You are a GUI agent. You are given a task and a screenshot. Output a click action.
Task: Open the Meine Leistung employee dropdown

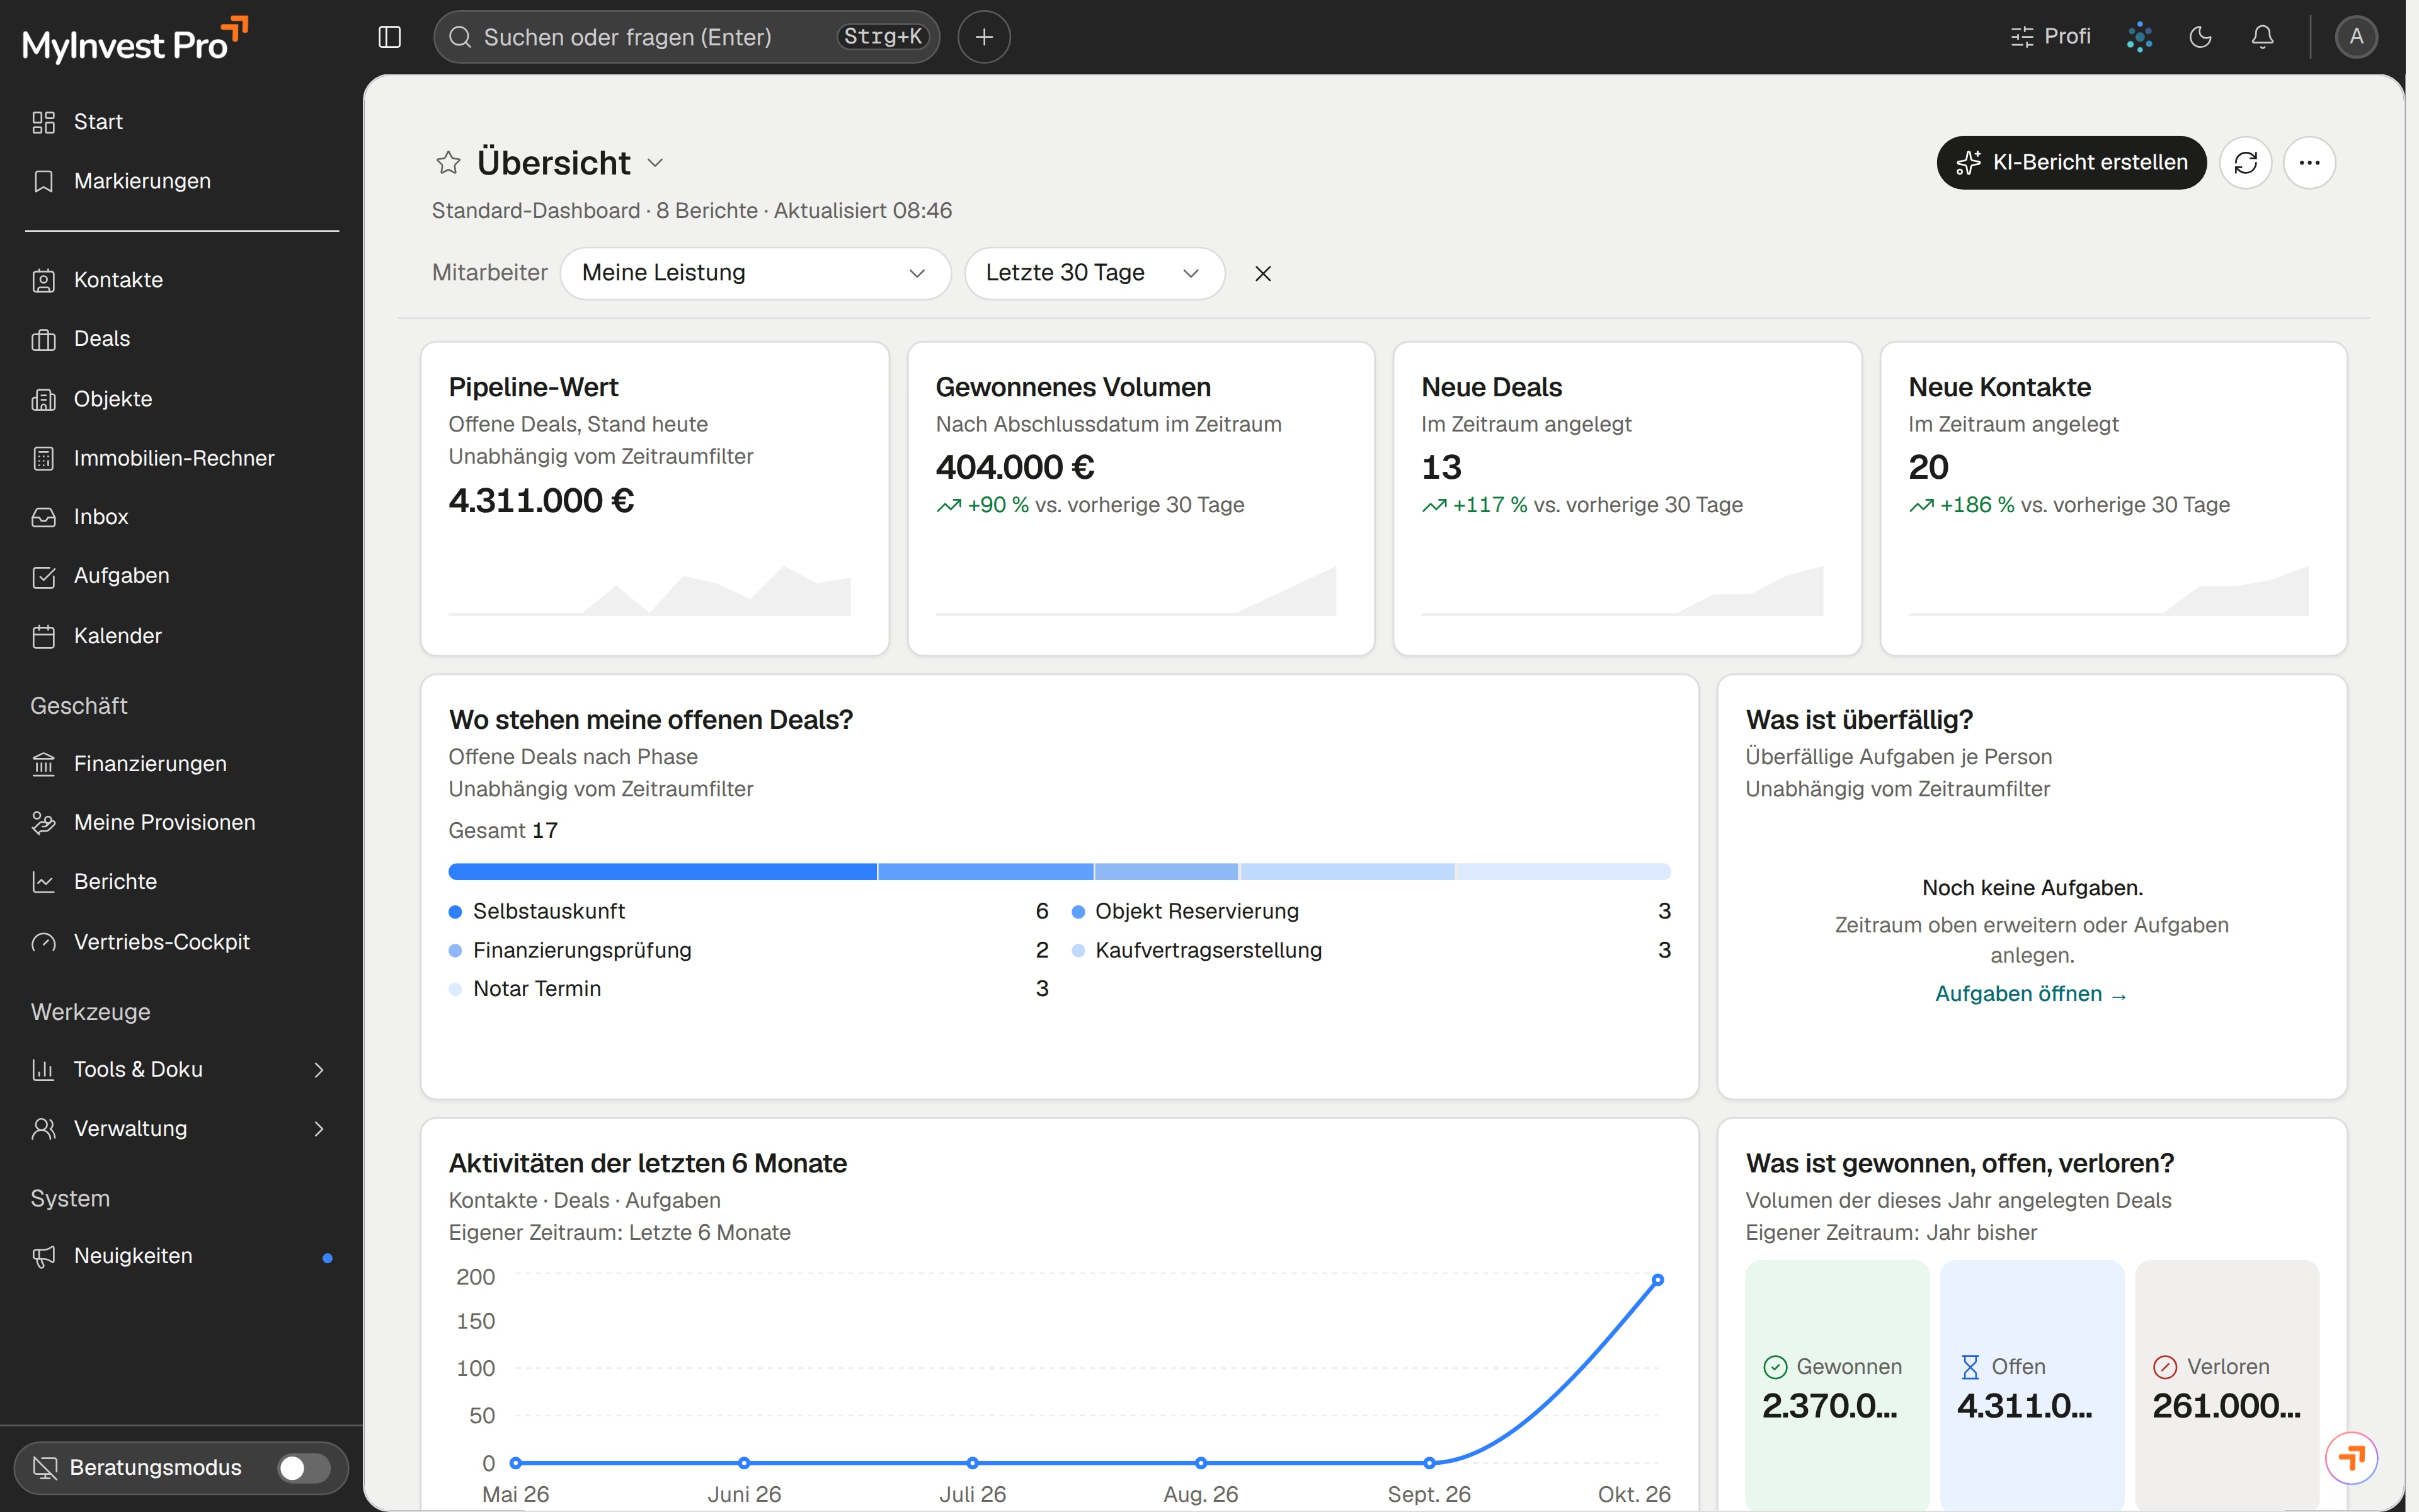click(x=755, y=273)
